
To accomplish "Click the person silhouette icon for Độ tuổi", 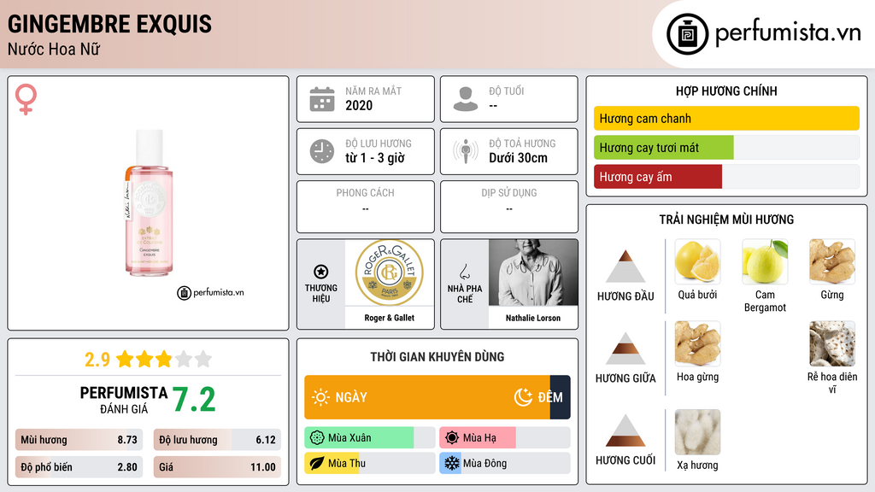I will tap(466, 99).
